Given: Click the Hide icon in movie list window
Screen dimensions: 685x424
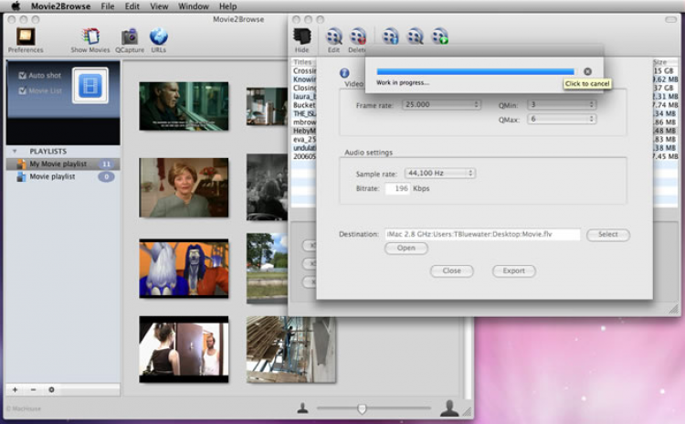Looking at the screenshot, I should tap(302, 37).
